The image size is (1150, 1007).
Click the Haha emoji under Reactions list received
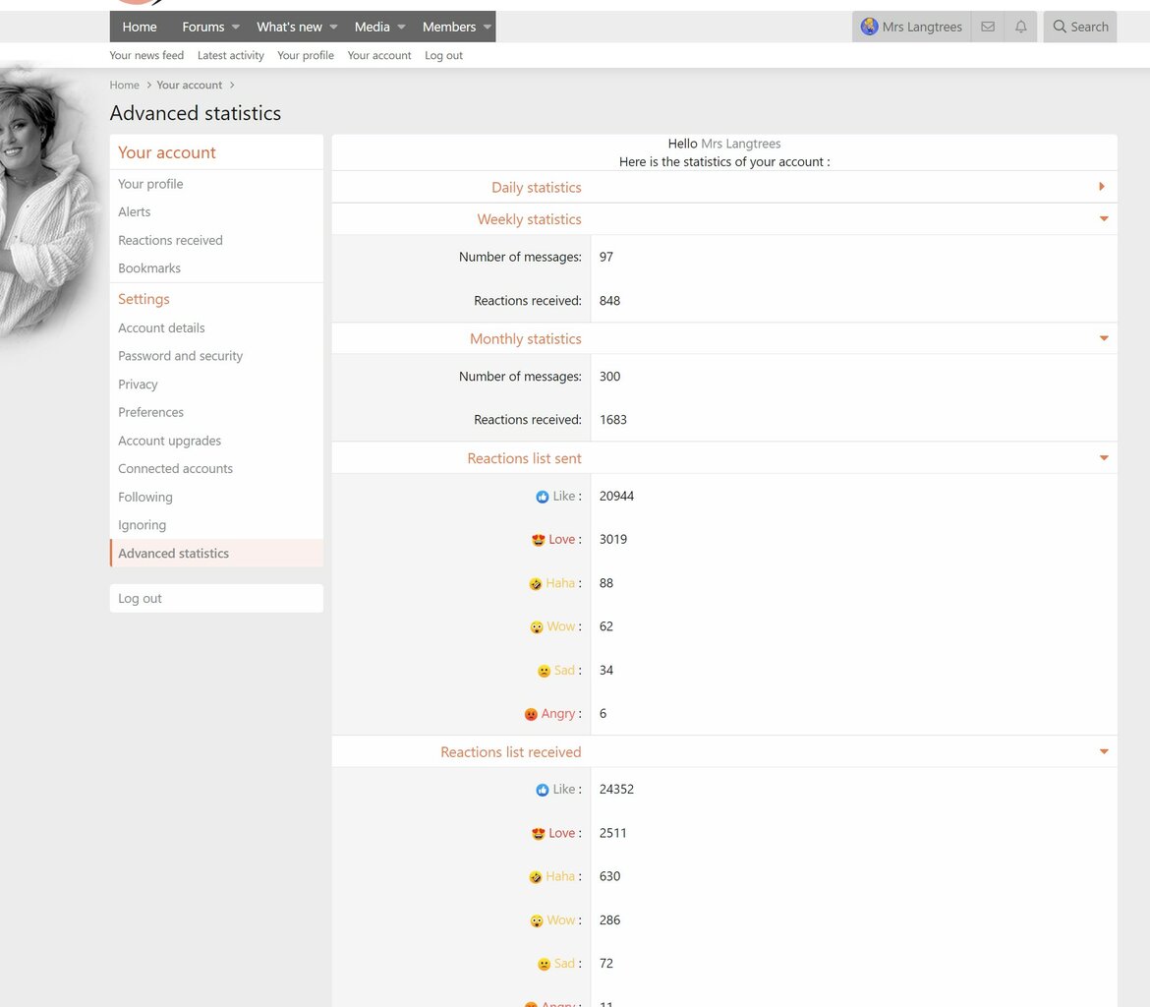[x=536, y=877]
